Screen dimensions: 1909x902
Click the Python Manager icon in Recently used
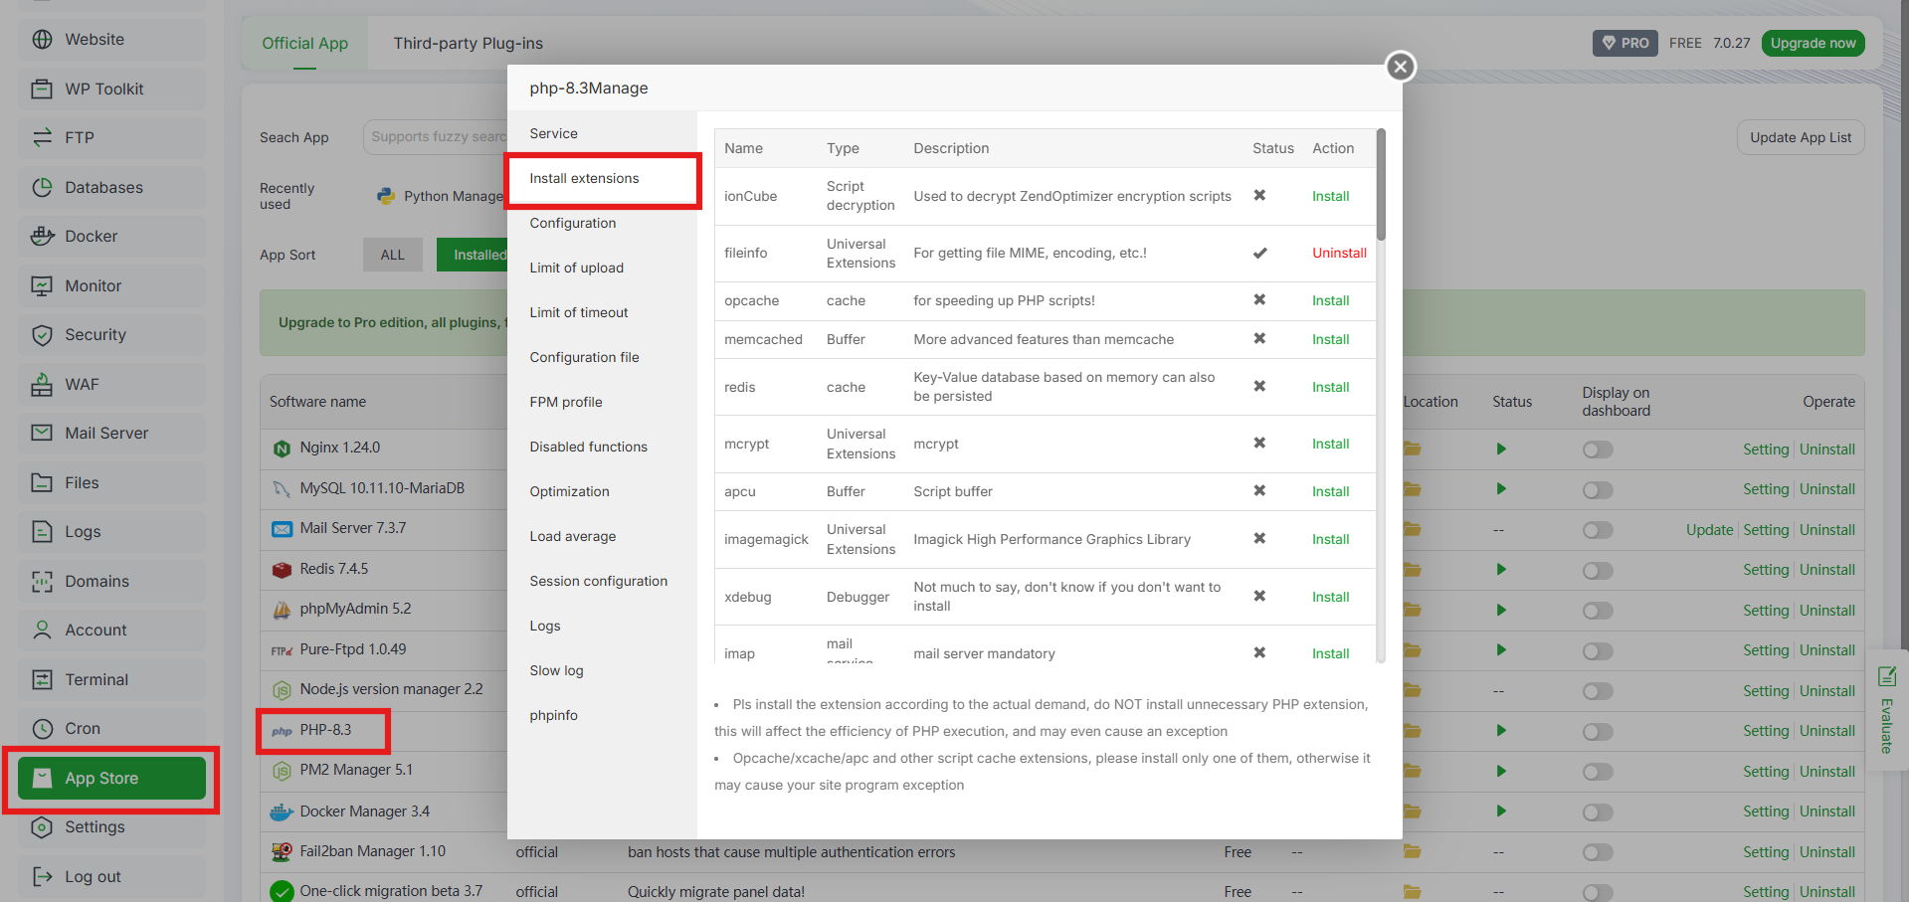(386, 196)
